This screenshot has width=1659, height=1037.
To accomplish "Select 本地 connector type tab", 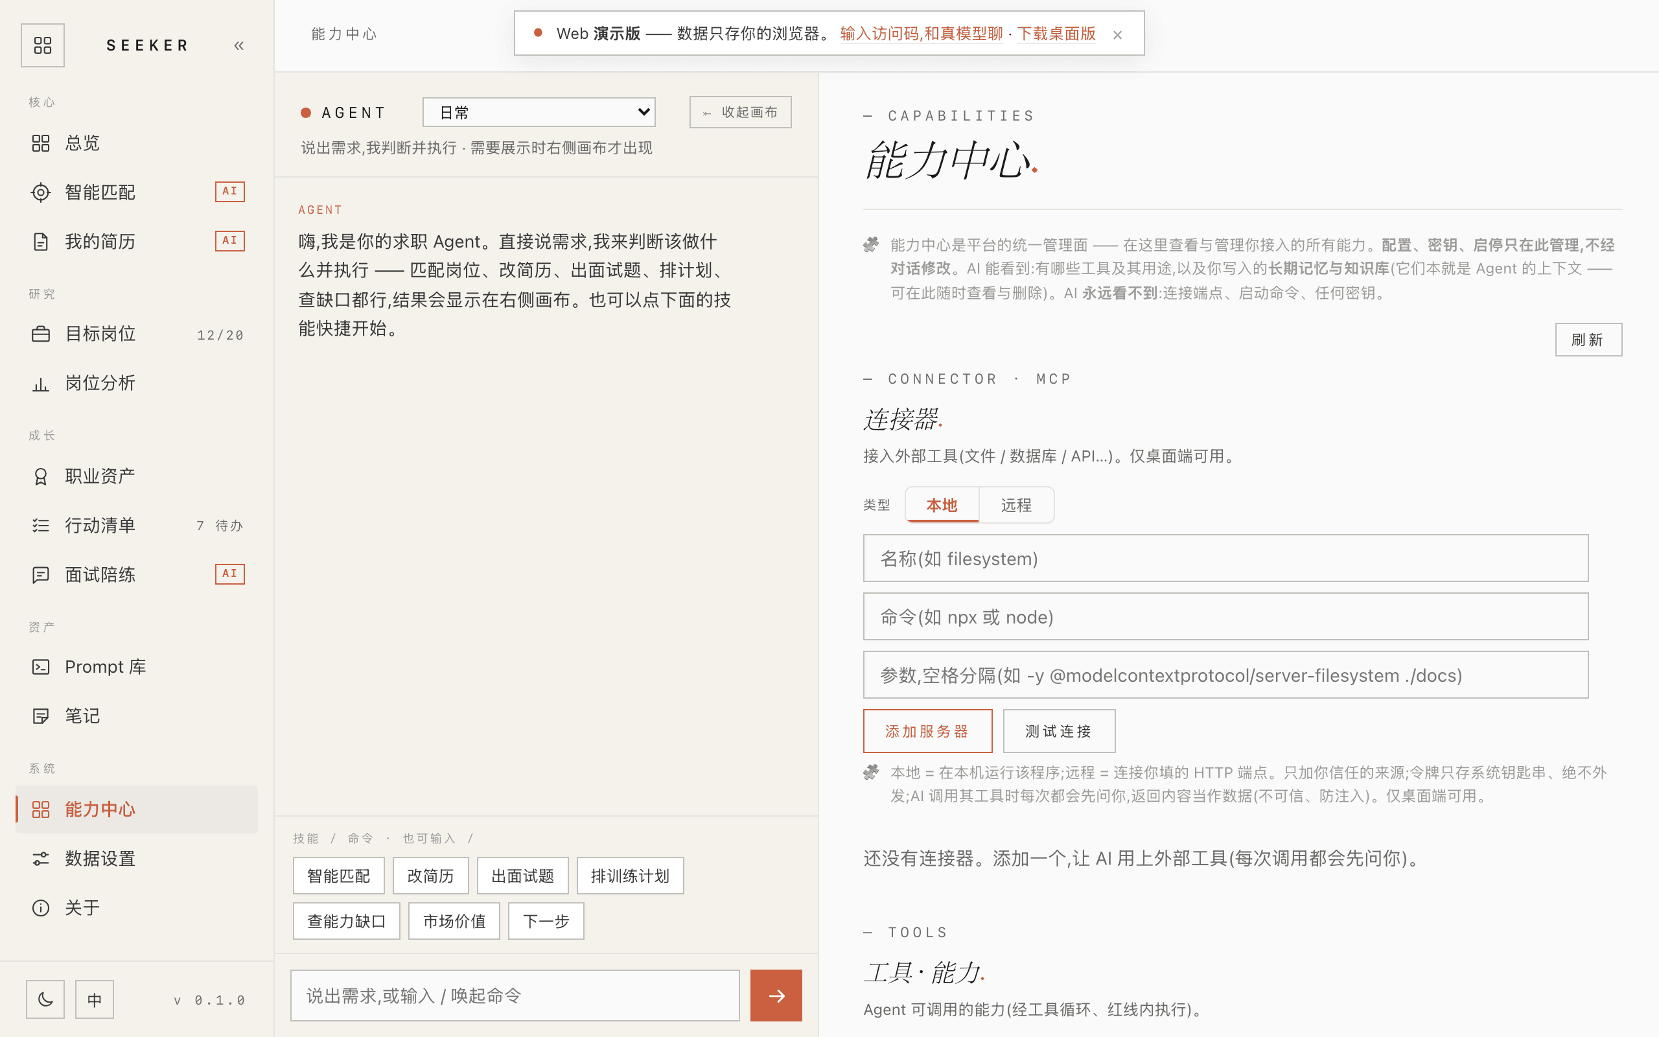I will point(942,505).
